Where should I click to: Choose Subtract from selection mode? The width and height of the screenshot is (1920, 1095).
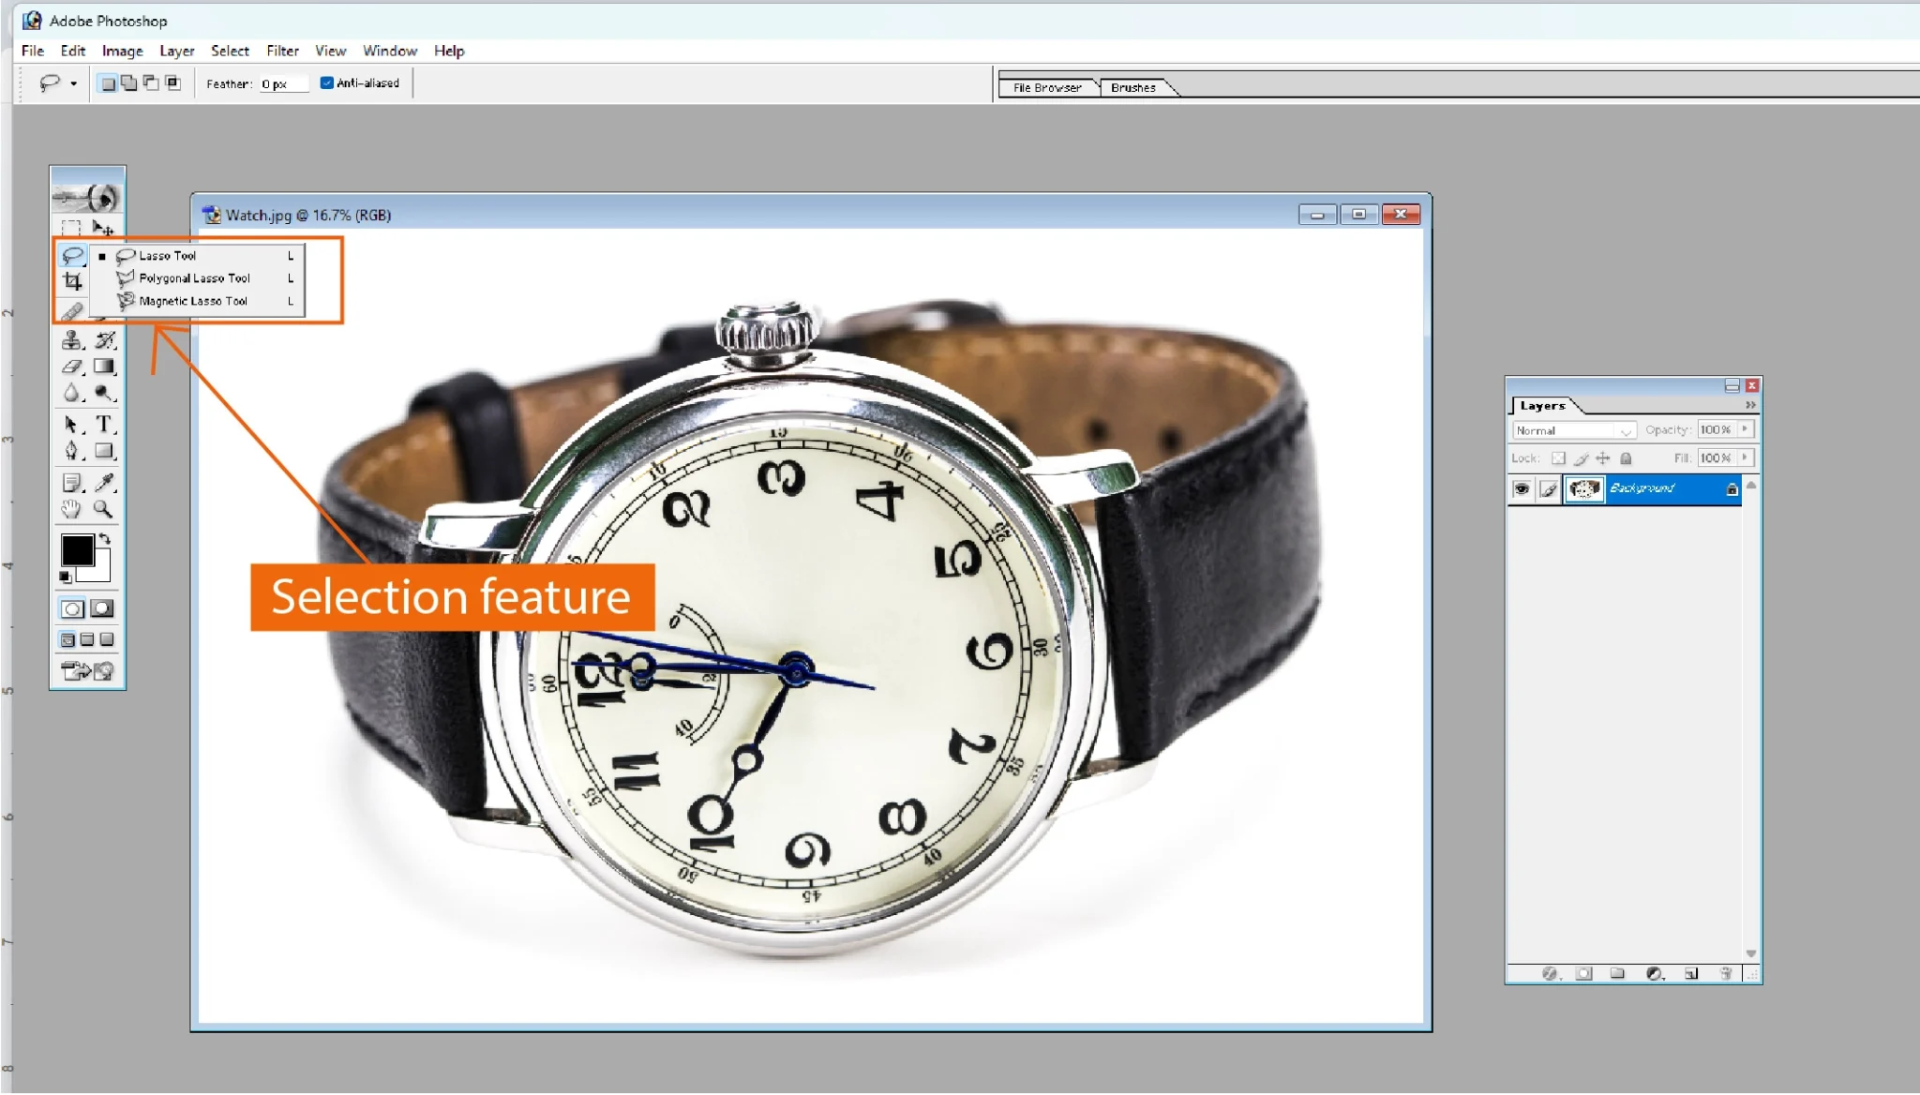151,83
